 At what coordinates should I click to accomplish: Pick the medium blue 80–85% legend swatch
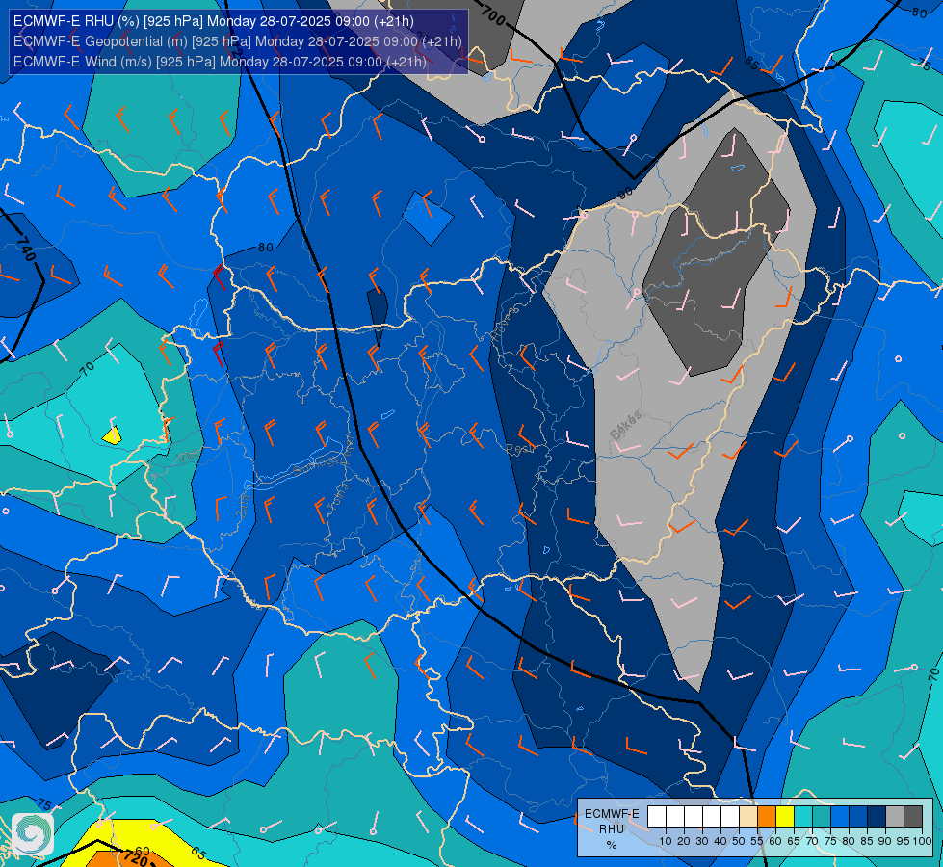coord(858,817)
